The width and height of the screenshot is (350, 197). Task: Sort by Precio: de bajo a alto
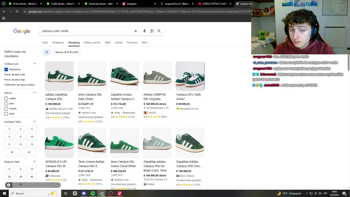[x=14, y=75]
